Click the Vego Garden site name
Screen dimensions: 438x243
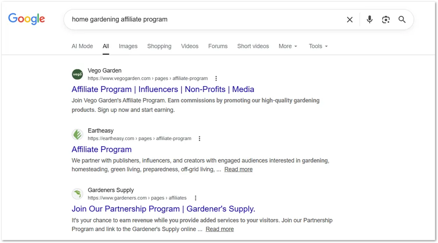(105, 70)
